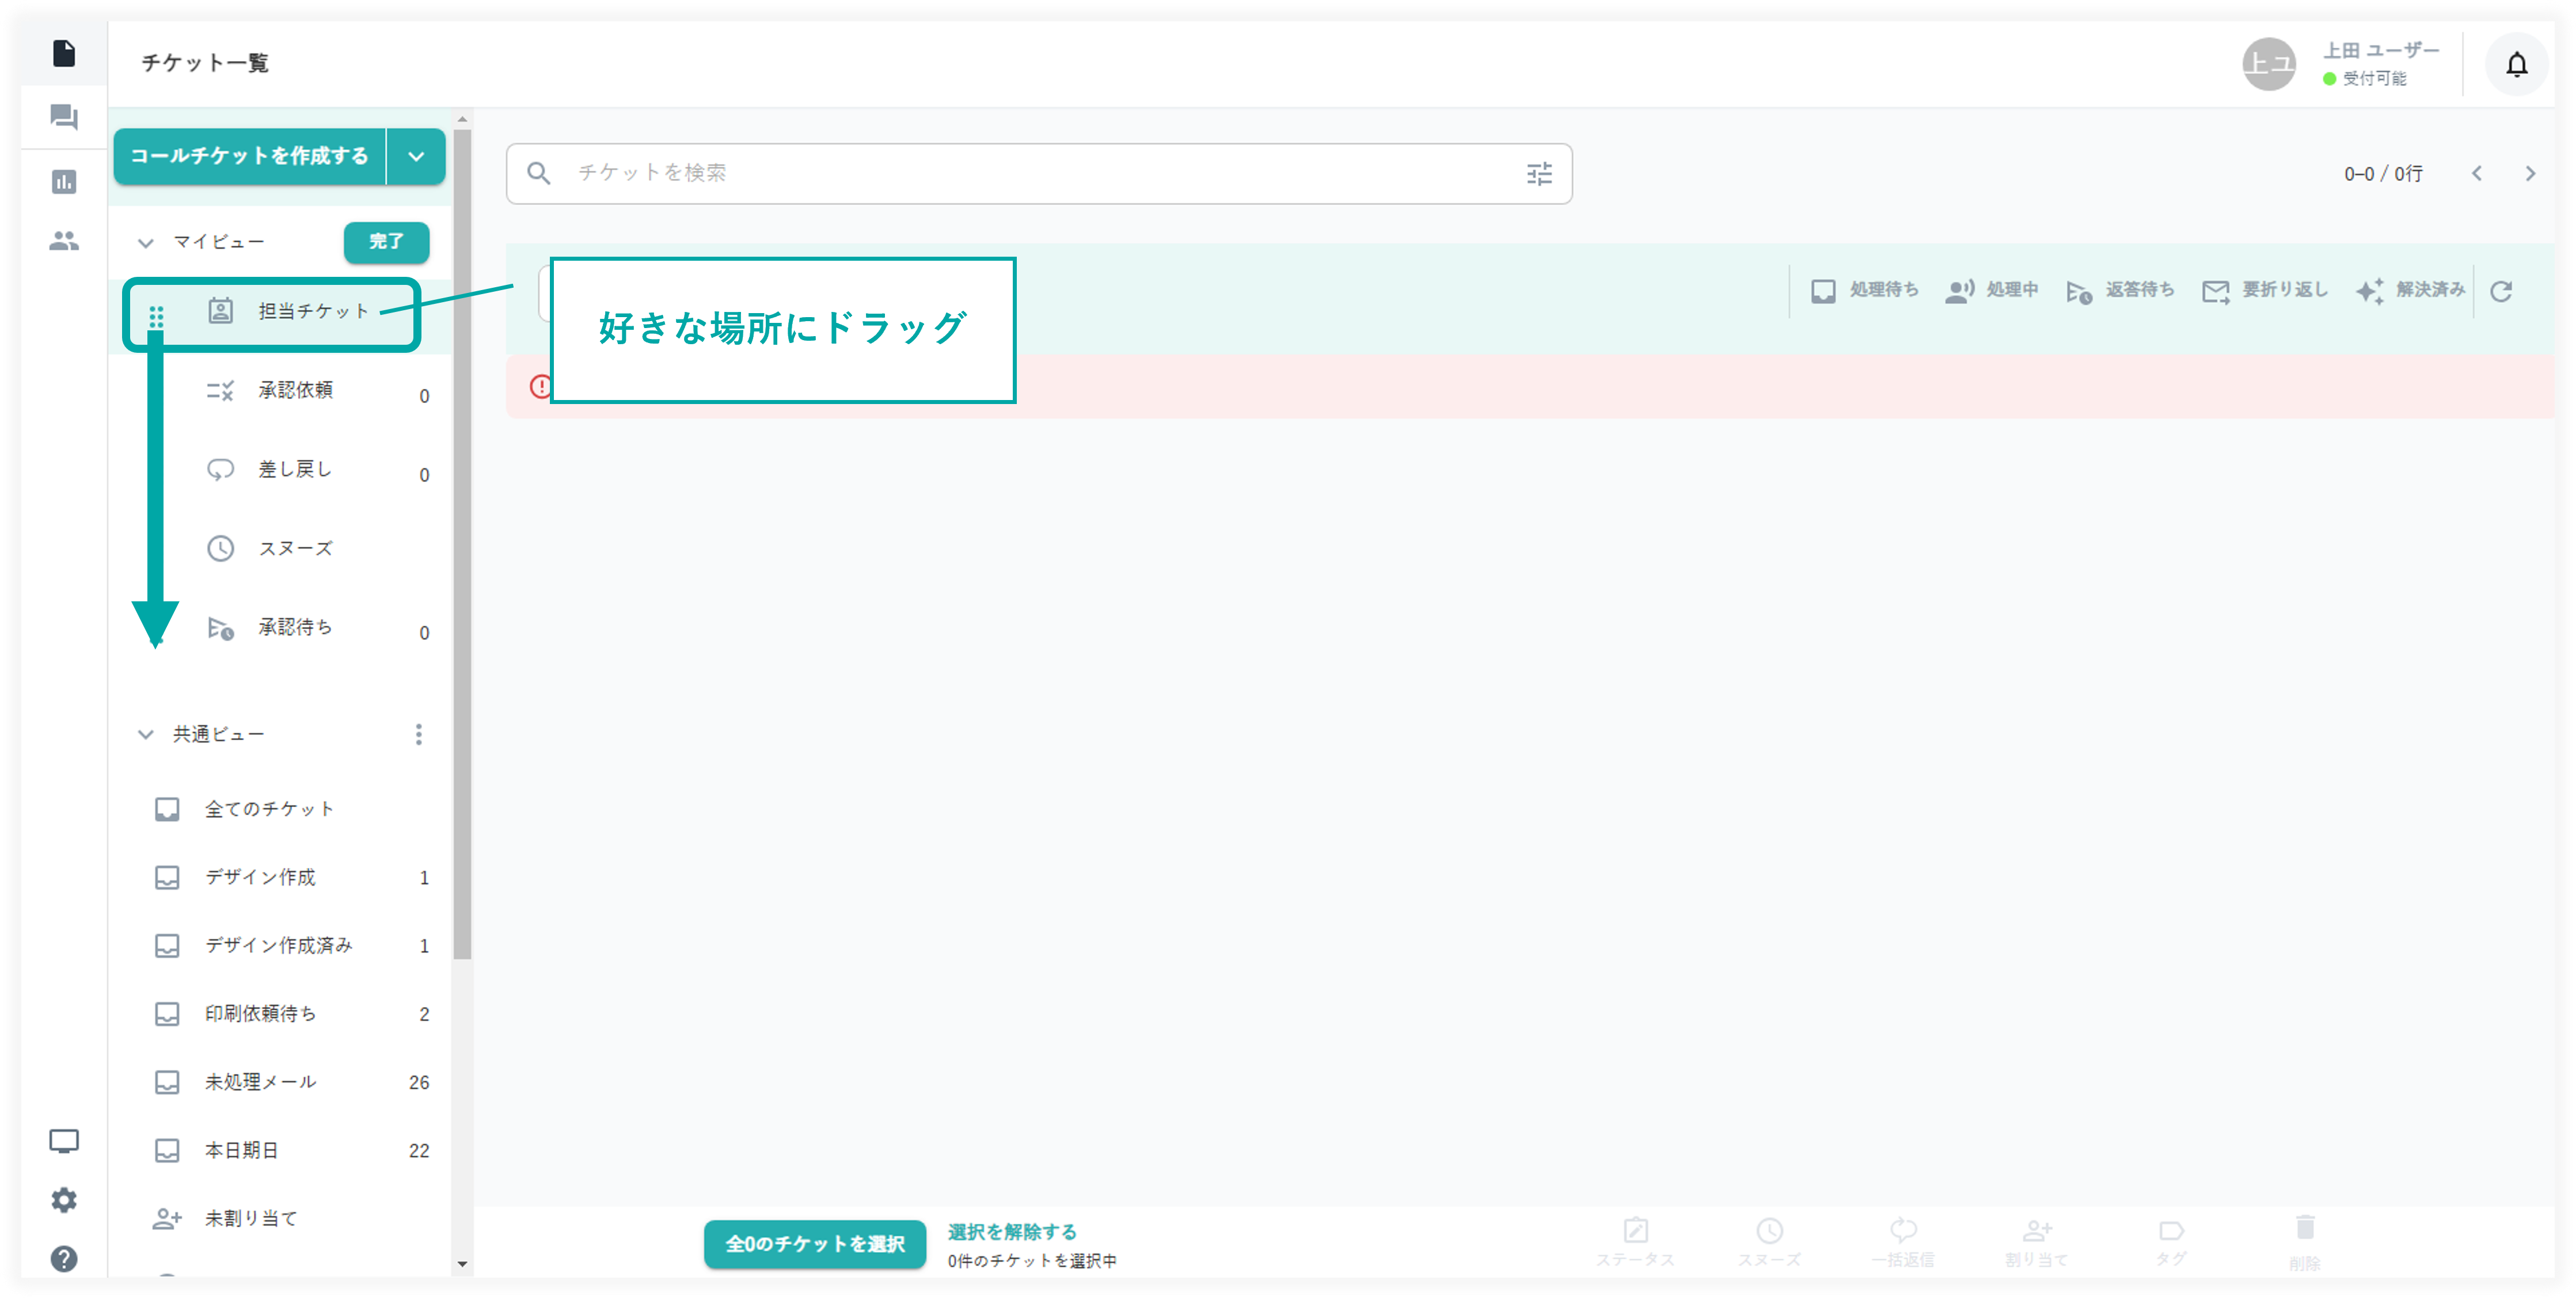Select the 承認依頼 view
This screenshot has width=2576, height=1299.
click(295, 390)
